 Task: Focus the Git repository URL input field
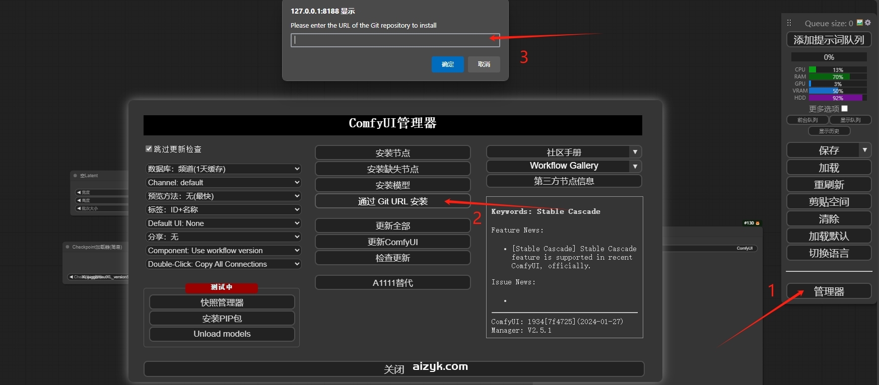point(395,40)
